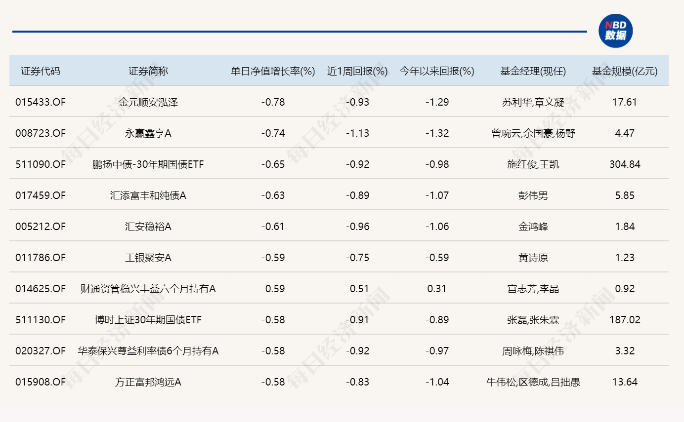Open 鹏扬中债-30年期国债ETF fund name
This screenshot has height=422, width=684.
click(x=148, y=164)
